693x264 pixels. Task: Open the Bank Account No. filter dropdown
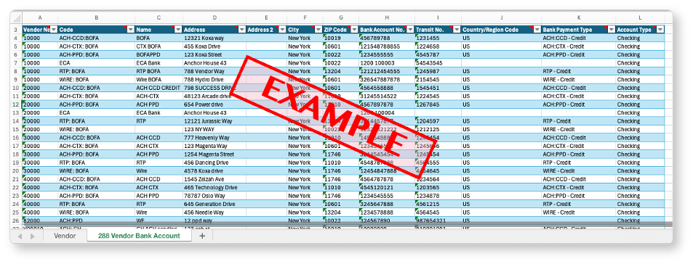(x=409, y=30)
